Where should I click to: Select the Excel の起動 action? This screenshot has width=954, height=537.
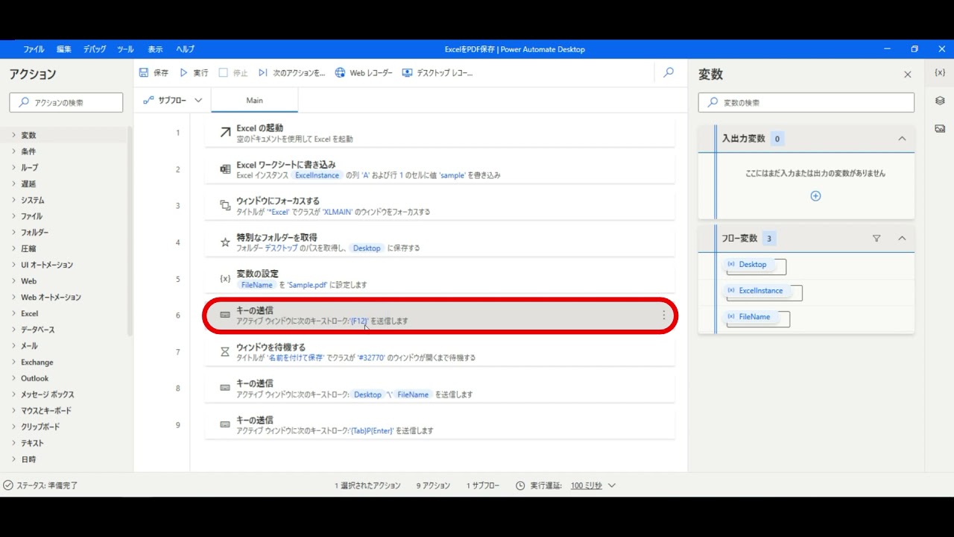[440, 133]
